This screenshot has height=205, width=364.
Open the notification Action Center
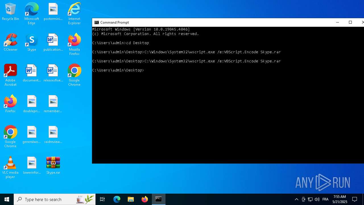[x=355, y=199]
